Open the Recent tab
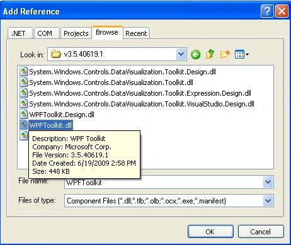The width and height of the screenshot is (291, 245). tap(136, 33)
